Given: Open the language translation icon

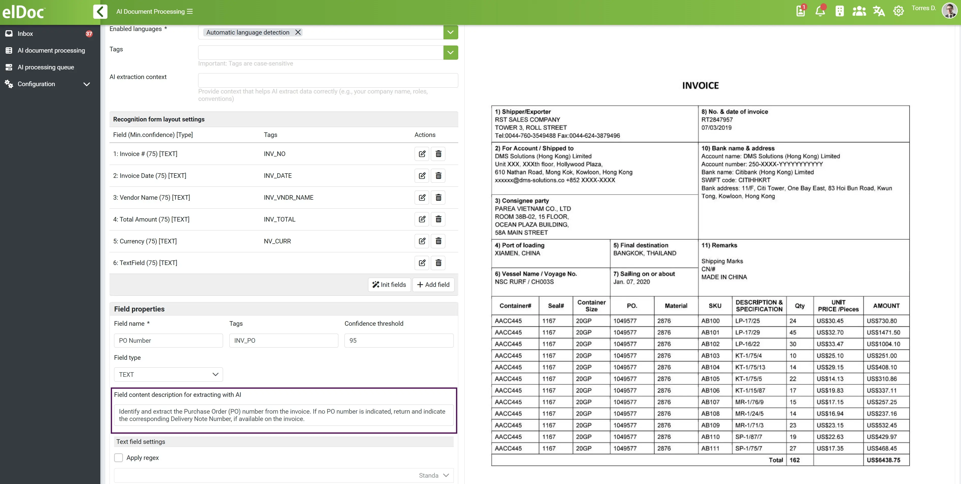Looking at the screenshot, I should coord(878,11).
